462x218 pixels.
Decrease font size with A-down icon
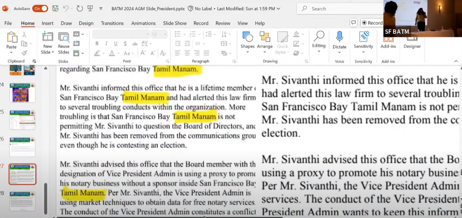[x=152, y=53]
